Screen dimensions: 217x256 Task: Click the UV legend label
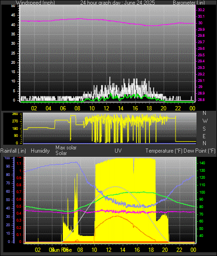[118, 150]
